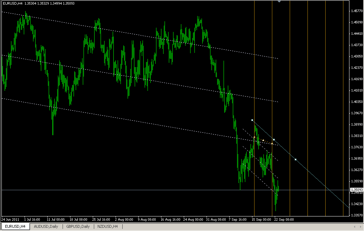Click the chart tabs scroll-right arrow
The width and height of the screenshot is (364, 231).
tap(360, 227)
